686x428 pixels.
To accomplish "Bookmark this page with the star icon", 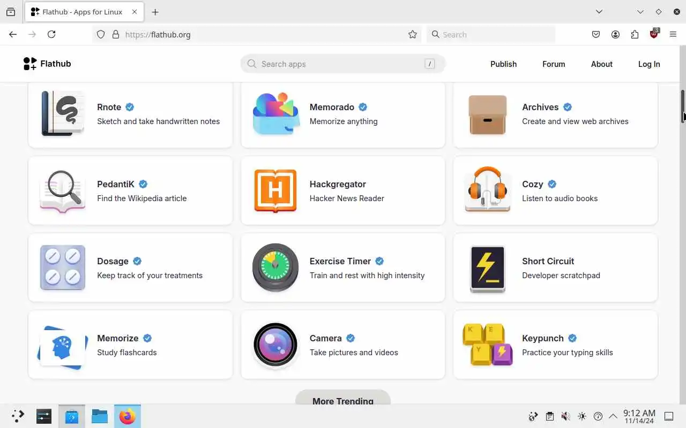I will 413,34.
